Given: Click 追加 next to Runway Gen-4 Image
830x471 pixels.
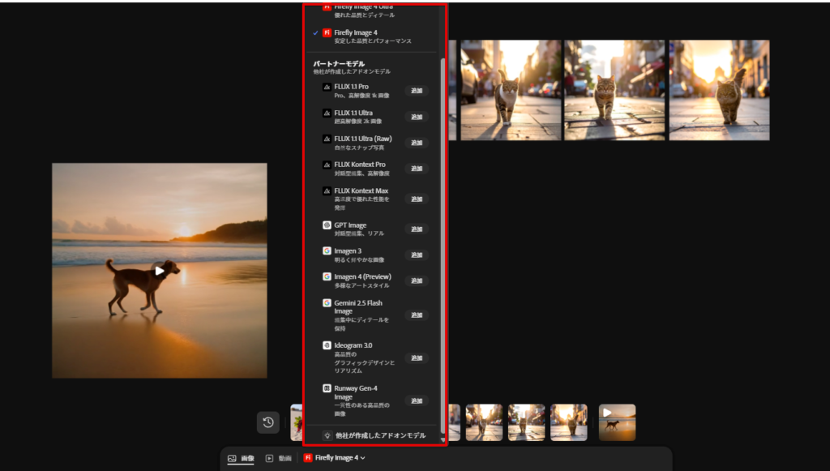Looking at the screenshot, I should [x=417, y=400].
